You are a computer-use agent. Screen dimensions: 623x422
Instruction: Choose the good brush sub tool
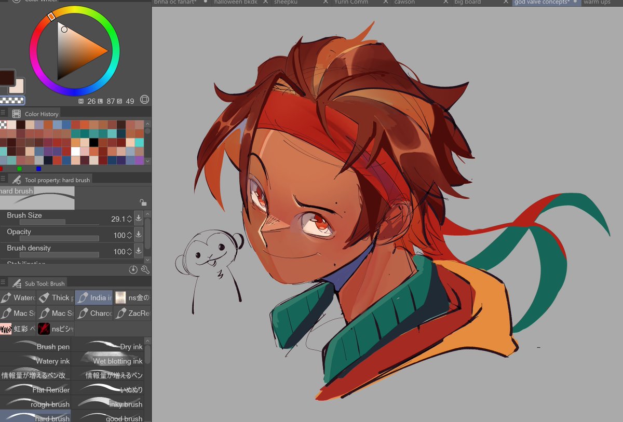107,416
